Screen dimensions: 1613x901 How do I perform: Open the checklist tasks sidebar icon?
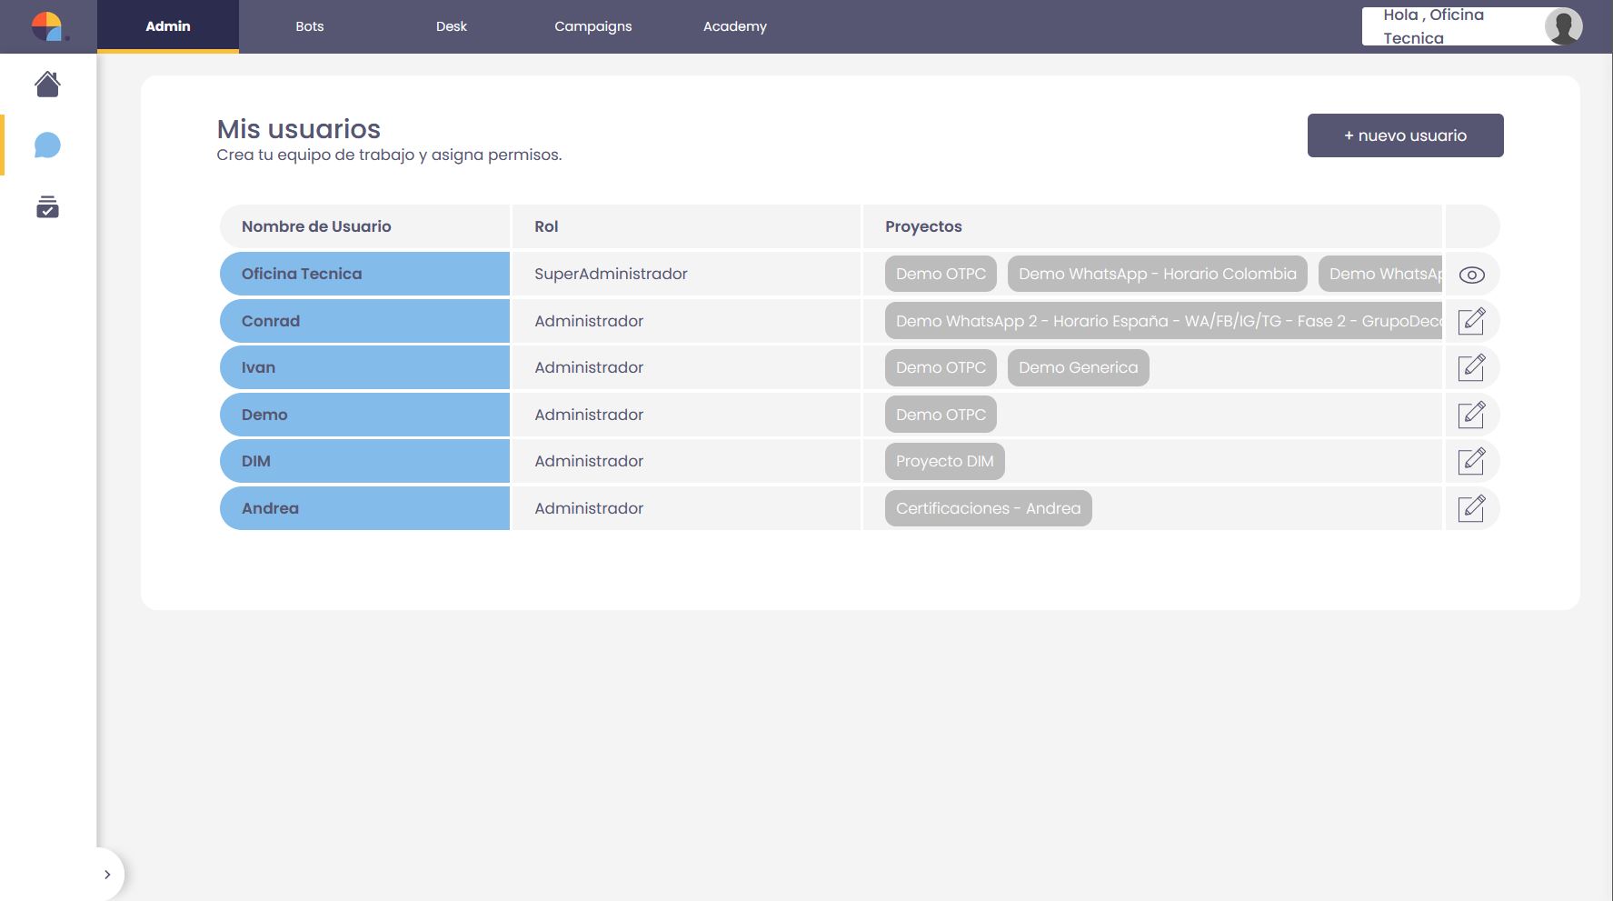47,207
